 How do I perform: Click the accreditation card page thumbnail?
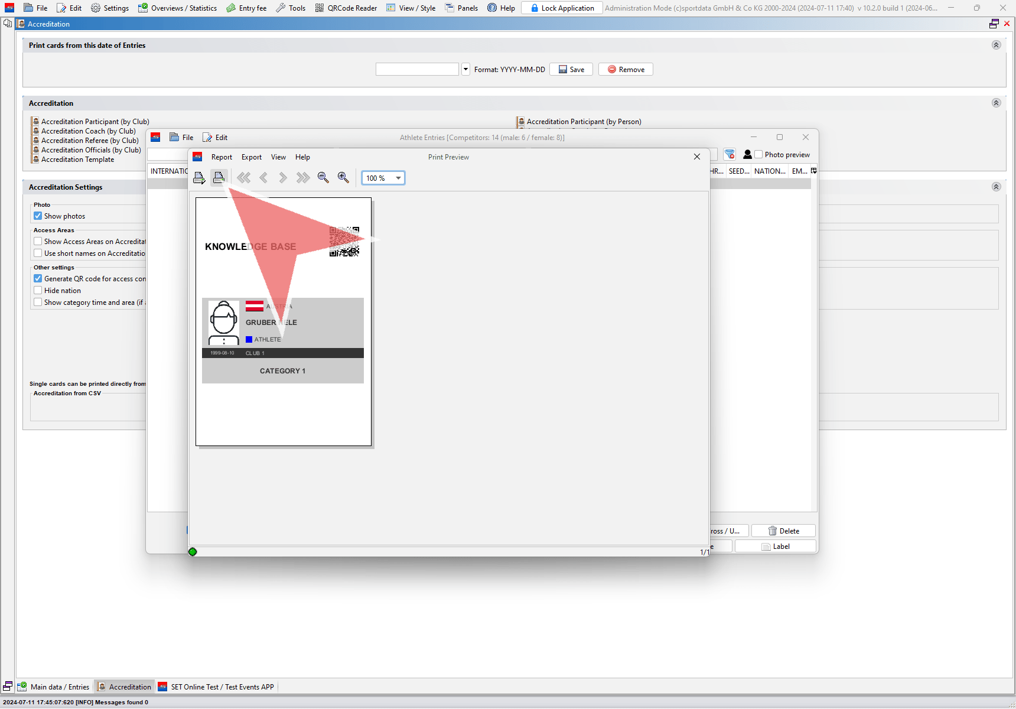284,322
